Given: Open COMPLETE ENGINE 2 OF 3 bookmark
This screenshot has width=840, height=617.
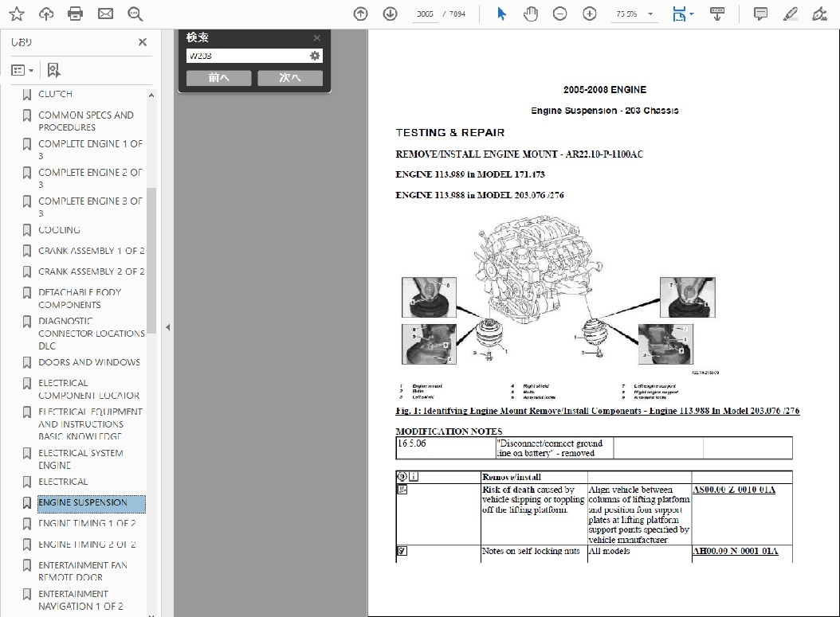Looking at the screenshot, I should pos(91,179).
